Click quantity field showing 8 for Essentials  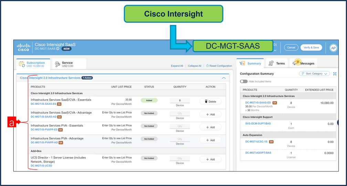tap(180, 101)
